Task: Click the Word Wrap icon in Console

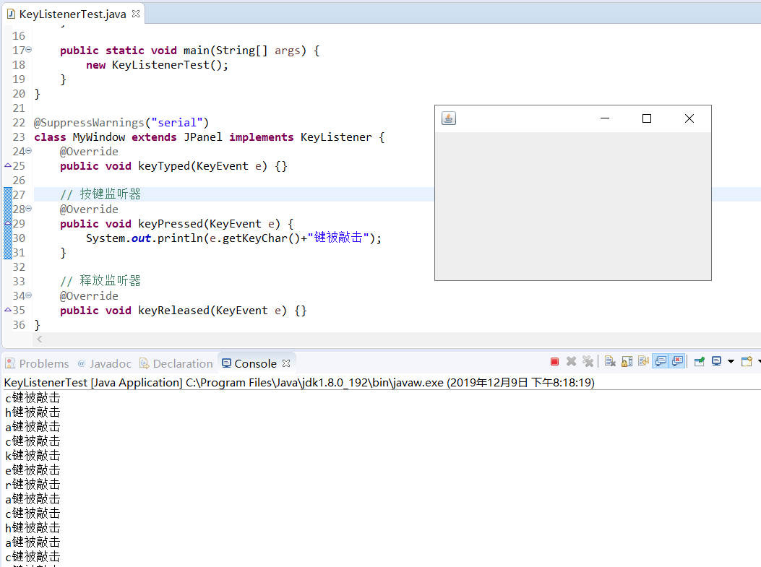Action: (642, 361)
